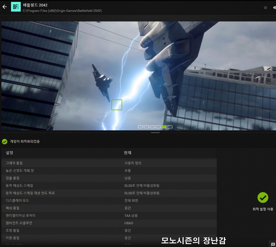
Task: Select the highlighted fifth carousel indicator
Action: (164, 127)
